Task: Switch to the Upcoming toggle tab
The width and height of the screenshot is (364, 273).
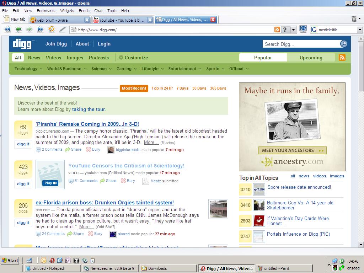Action: tap(311, 58)
